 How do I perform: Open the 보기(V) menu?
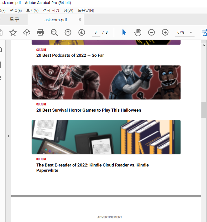click(x=32, y=11)
